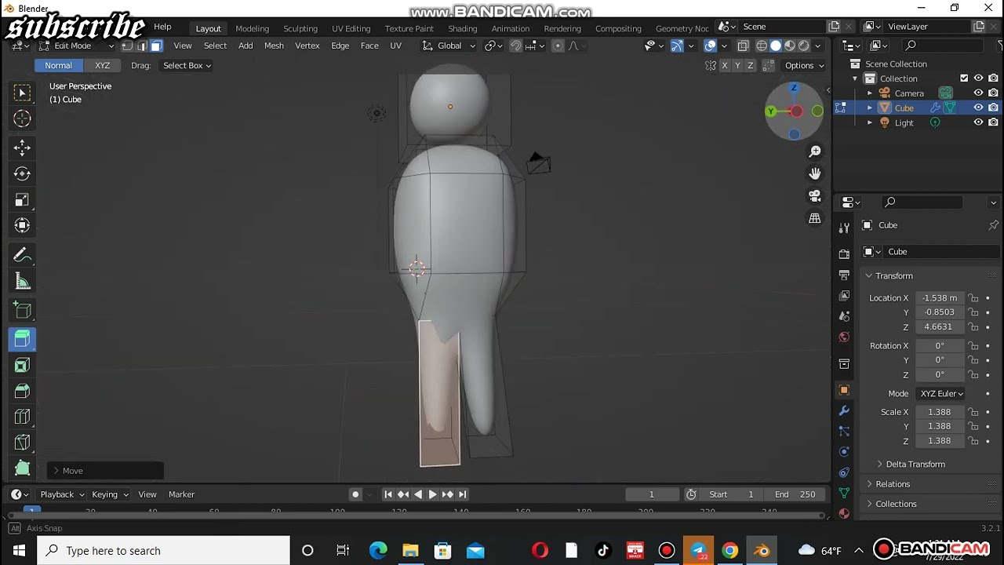1004x565 pixels.
Task: Hide the Camera in outliner viewport
Action: pyautogui.click(x=978, y=93)
